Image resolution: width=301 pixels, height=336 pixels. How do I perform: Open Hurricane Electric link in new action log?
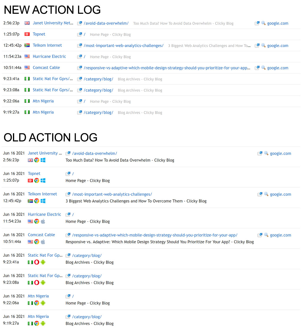tap(49, 56)
